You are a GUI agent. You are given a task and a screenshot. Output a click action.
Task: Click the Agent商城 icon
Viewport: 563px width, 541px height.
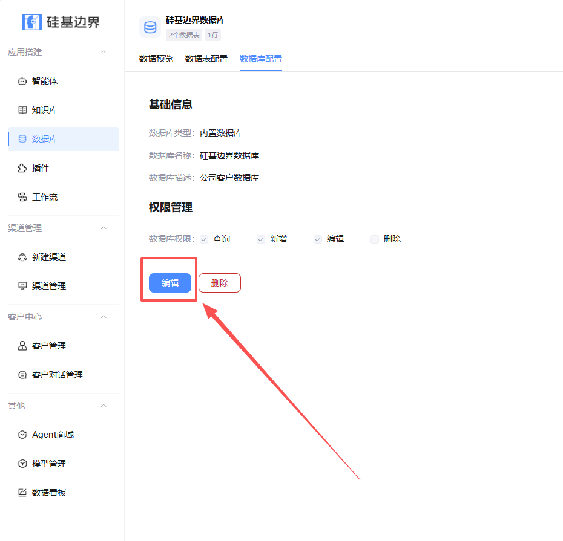pyautogui.click(x=22, y=435)
